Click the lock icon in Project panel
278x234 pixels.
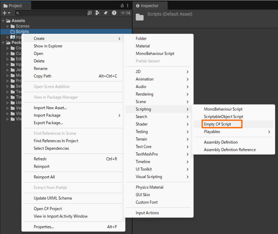point(122,5)
